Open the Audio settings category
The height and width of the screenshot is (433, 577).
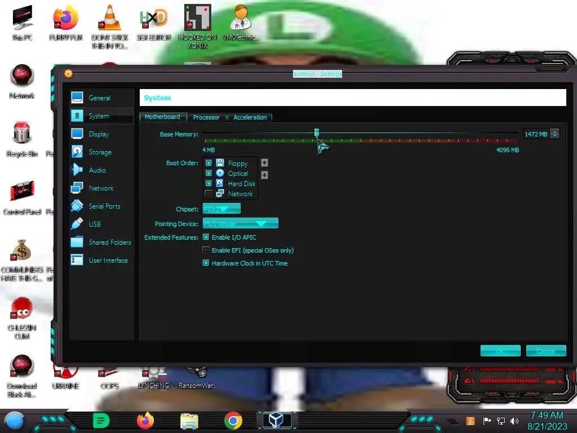click(101, 170)
